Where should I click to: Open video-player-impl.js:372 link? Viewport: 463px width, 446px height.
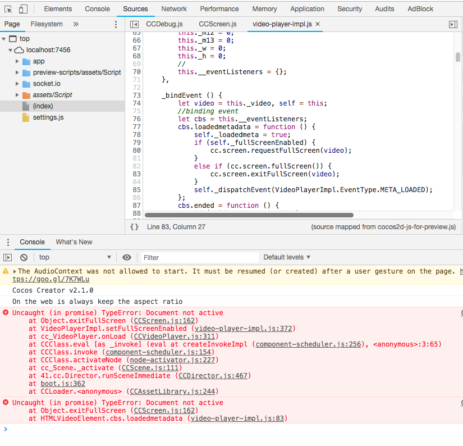tap(244, 329)
